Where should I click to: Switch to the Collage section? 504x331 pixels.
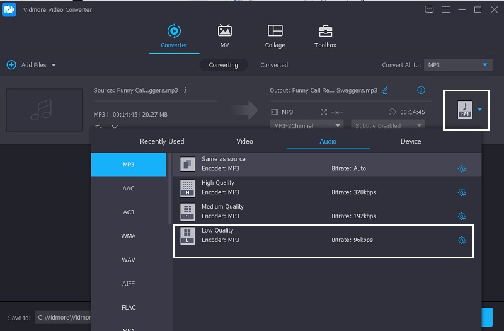tap(275, 37)
